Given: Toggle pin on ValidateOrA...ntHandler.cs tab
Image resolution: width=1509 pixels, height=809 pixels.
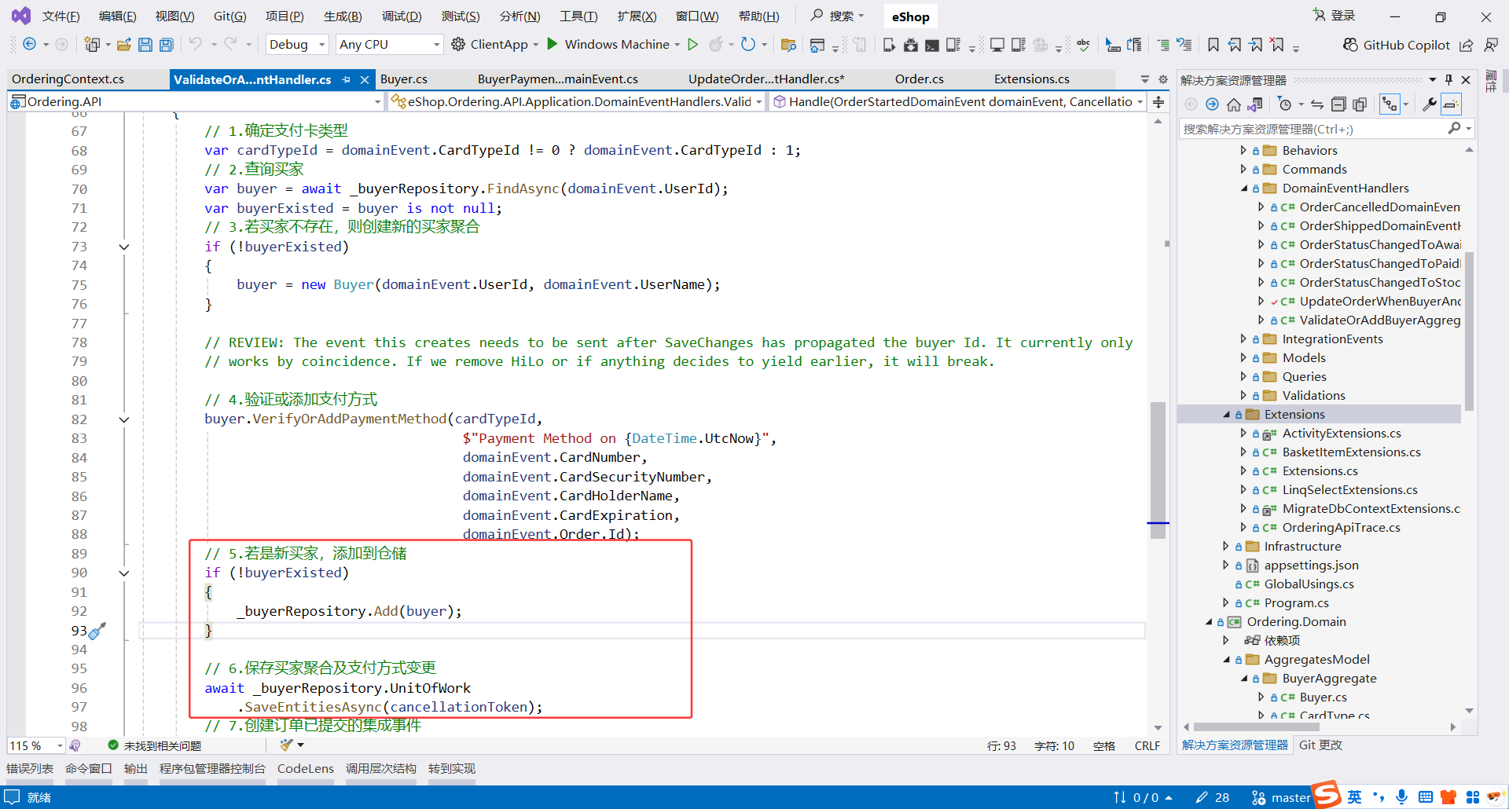Looking at the screenshot, I should point(346,79).
